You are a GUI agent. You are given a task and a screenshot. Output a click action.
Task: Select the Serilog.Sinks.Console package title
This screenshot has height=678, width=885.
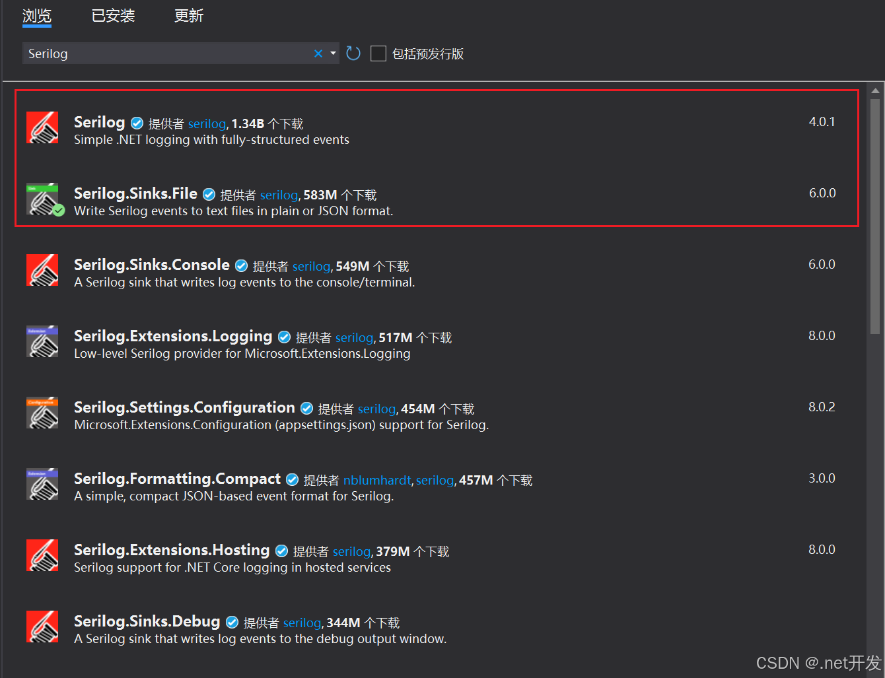click(x=152, y=265)
